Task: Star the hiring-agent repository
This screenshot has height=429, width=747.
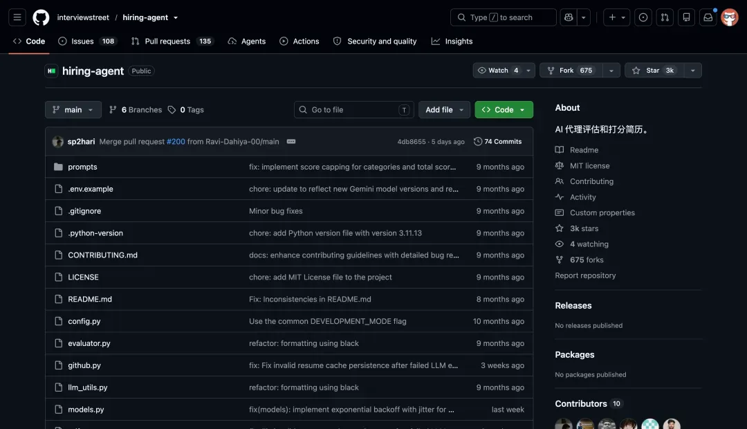Action: [654, 71]
